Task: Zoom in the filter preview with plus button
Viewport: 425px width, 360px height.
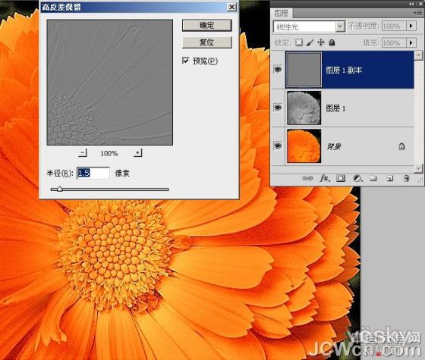Action: tap(137, 153)
